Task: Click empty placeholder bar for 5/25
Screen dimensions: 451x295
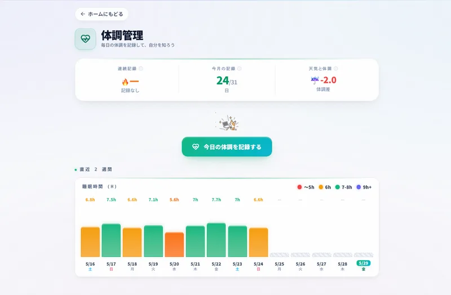Action: [x=279, y=255]
